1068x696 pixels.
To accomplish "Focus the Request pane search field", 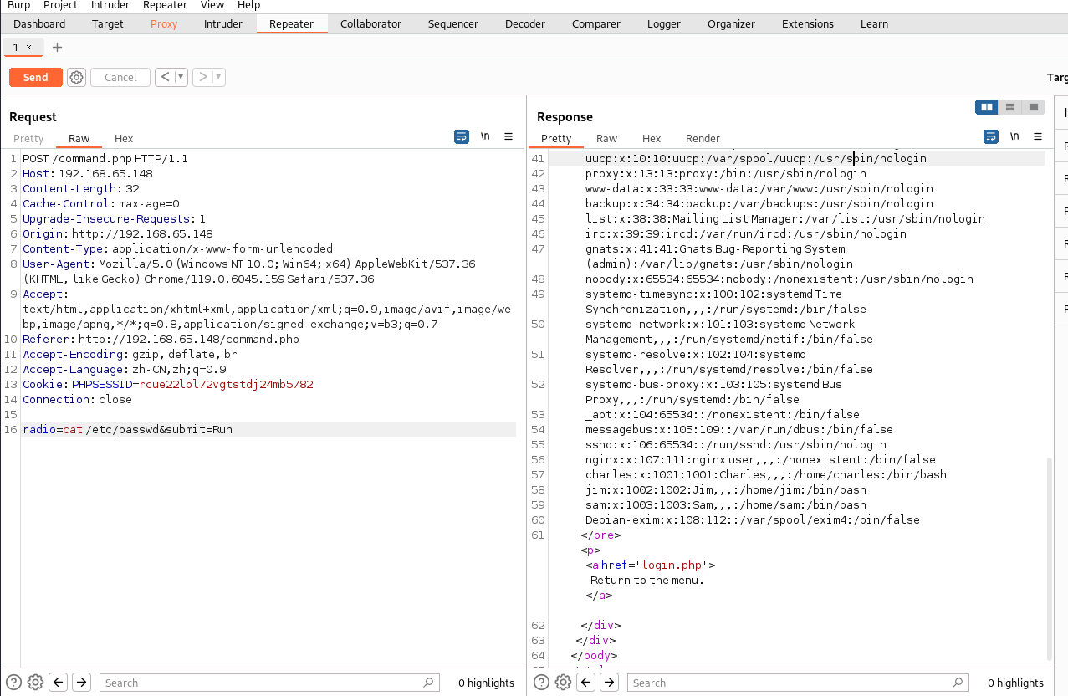I will point(269,683).
